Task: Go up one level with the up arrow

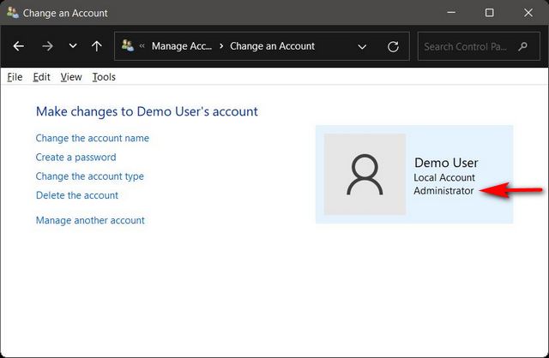Action: coord(97,46)
